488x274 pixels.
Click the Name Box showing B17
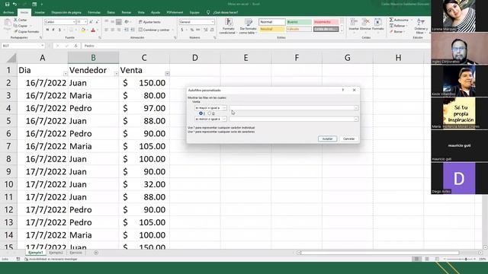click(23, 46)
